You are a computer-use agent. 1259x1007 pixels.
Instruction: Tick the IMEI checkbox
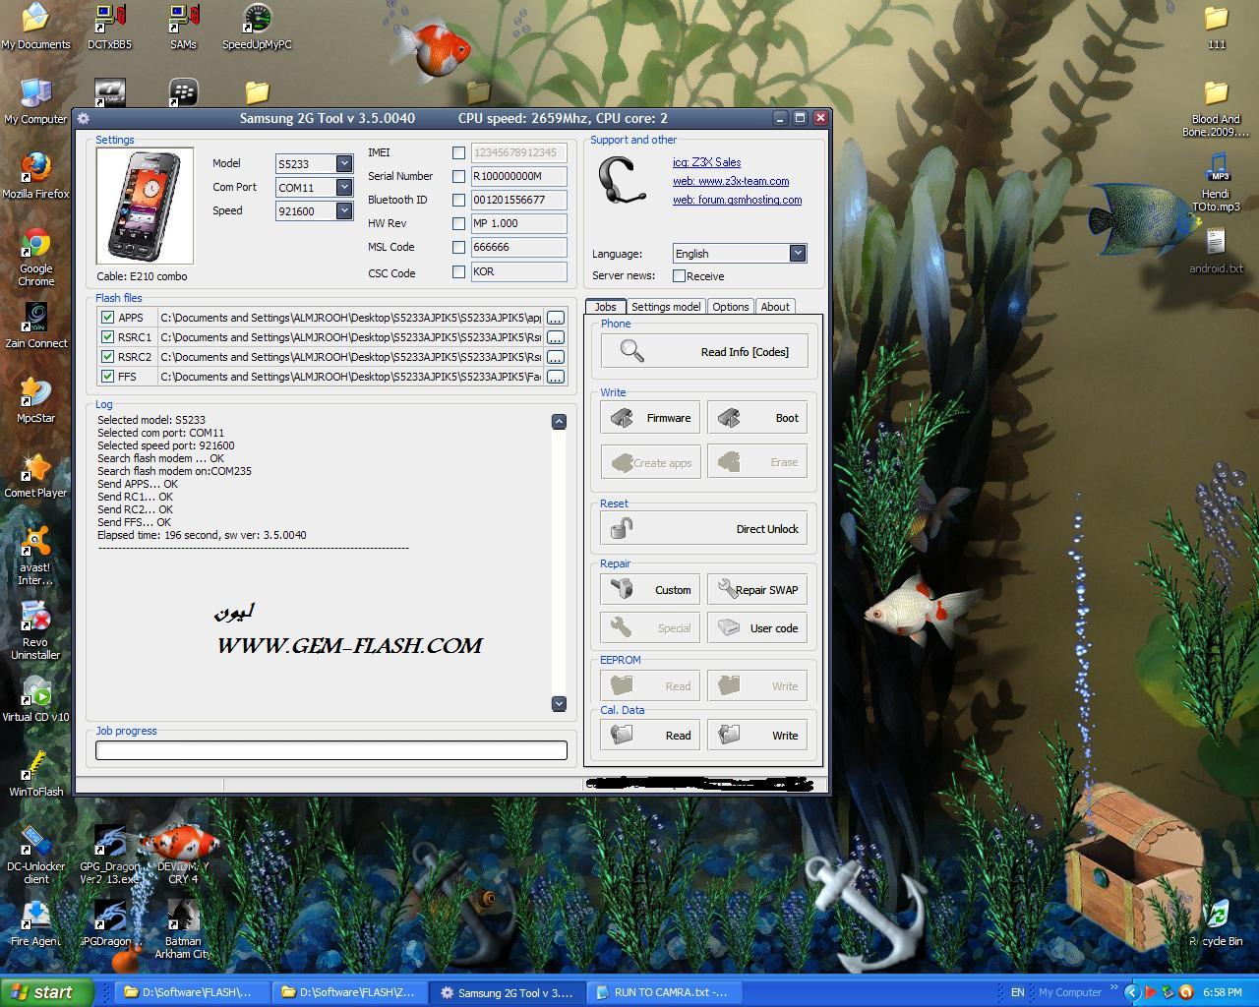tap(458, 152)
